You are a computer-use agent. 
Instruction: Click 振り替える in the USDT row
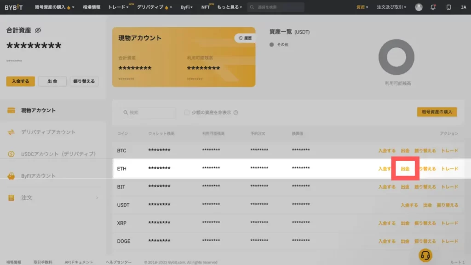[447, 205]
